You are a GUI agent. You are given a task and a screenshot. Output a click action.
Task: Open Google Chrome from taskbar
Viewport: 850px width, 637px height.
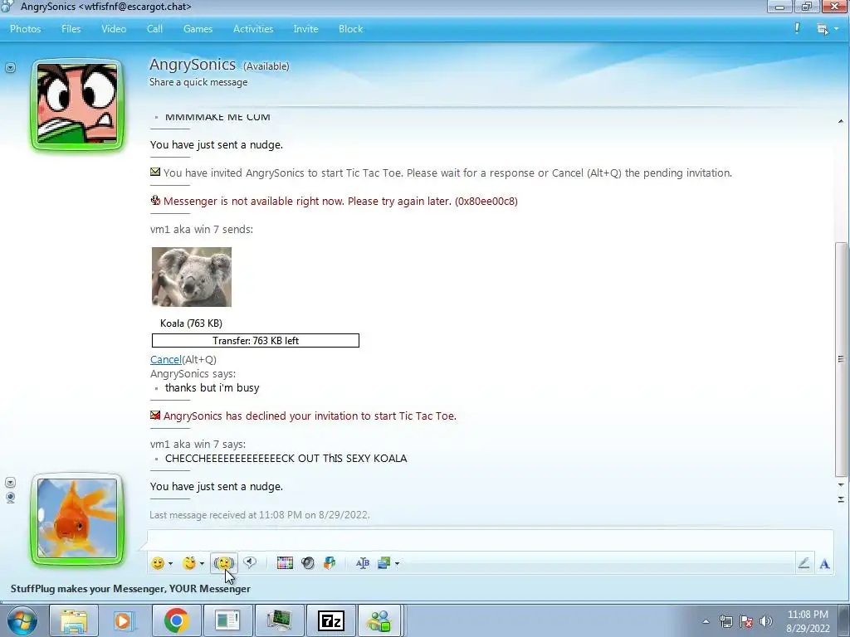(176, 620)
